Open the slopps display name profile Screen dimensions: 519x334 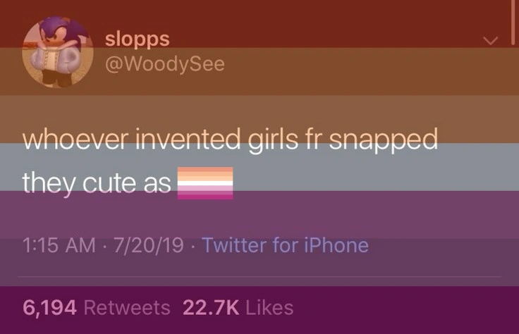(x=138, y=39)
